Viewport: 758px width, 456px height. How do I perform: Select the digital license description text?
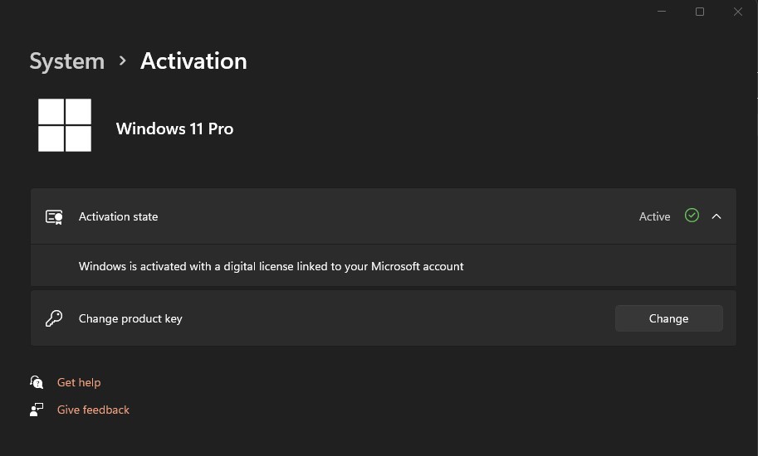click(271, 266)
